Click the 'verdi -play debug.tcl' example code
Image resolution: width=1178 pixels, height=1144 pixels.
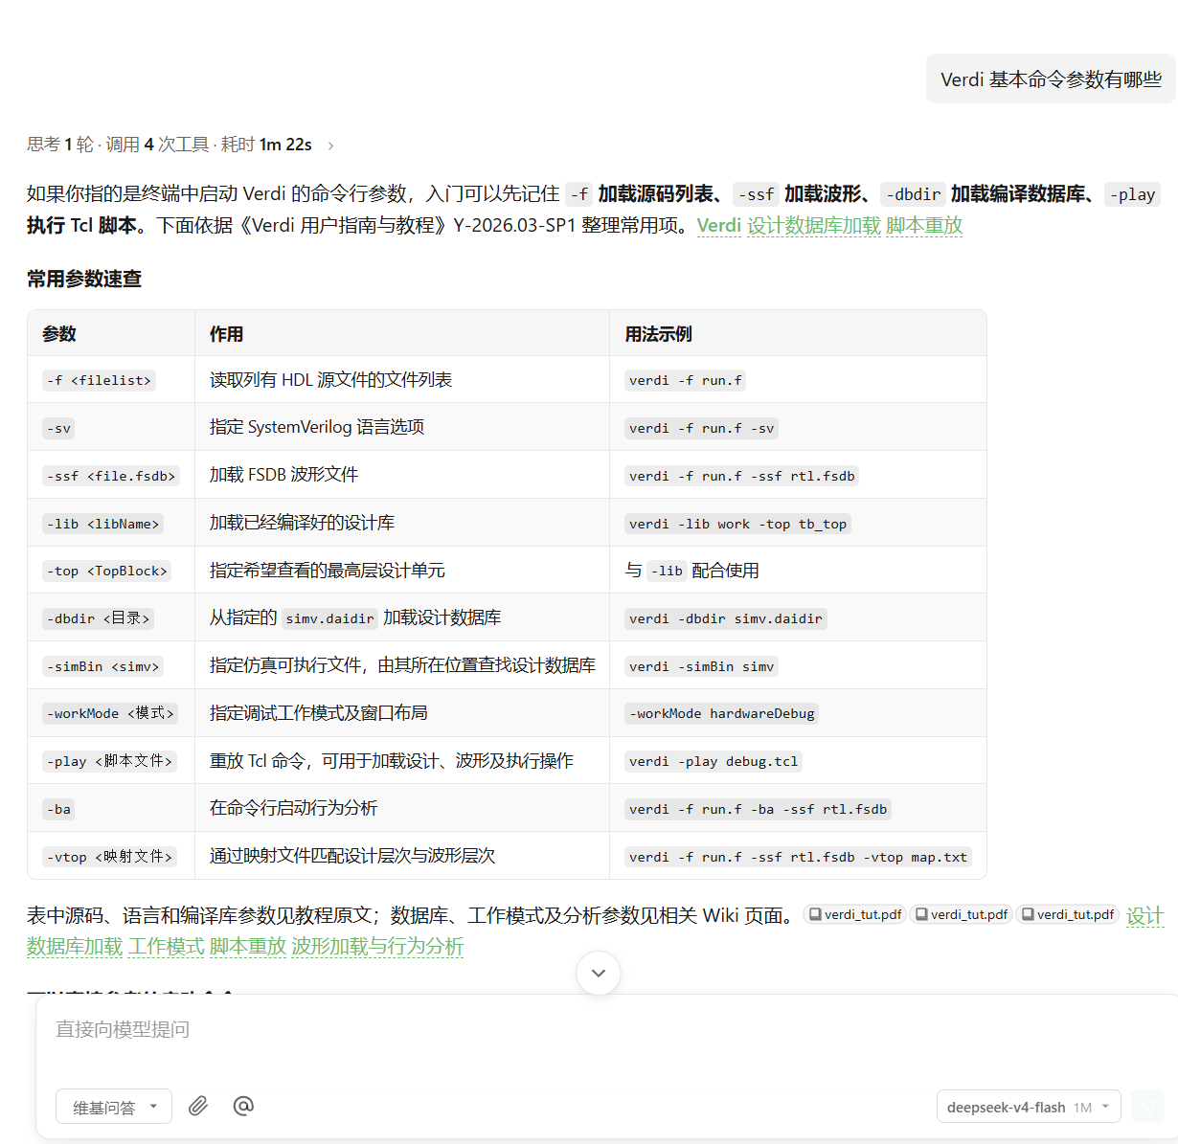click(714, 761)
